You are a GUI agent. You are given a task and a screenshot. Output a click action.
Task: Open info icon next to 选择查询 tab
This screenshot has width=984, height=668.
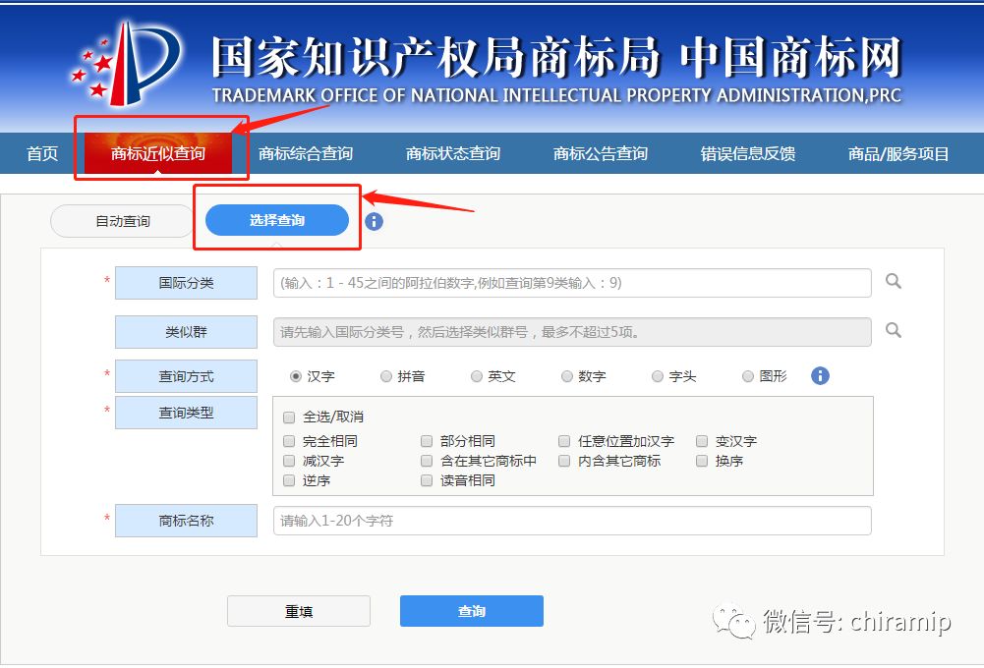point(374,221)
